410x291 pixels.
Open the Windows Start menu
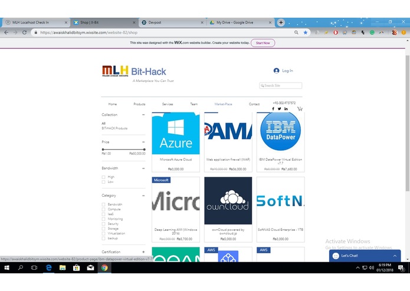7,268
